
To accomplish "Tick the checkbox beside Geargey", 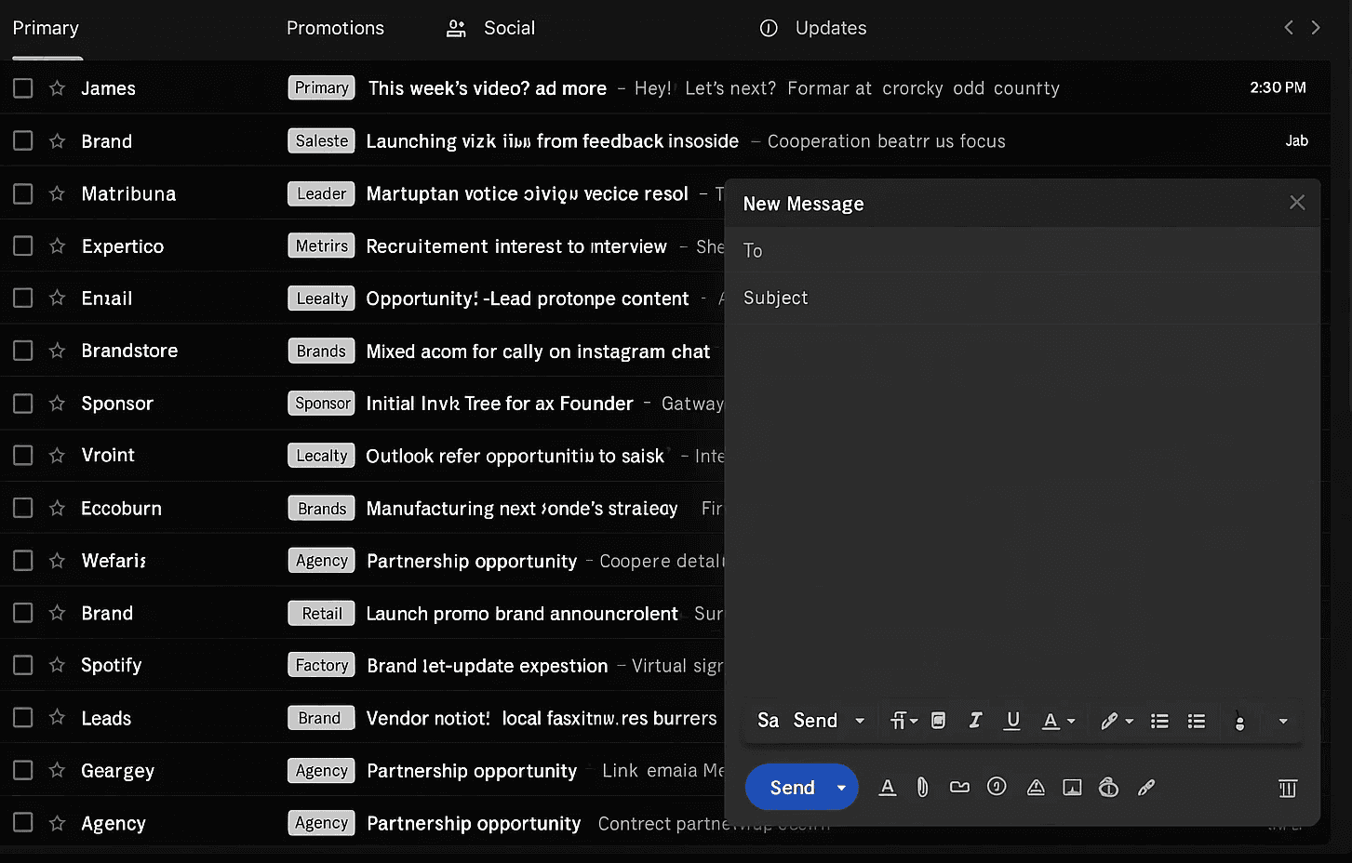I will tap(23, 770).
